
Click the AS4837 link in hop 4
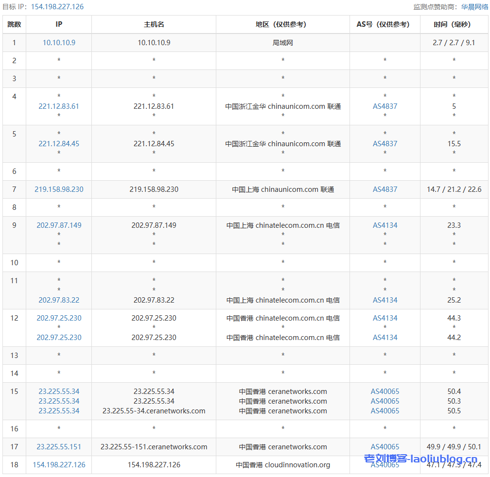coord(385,106)
